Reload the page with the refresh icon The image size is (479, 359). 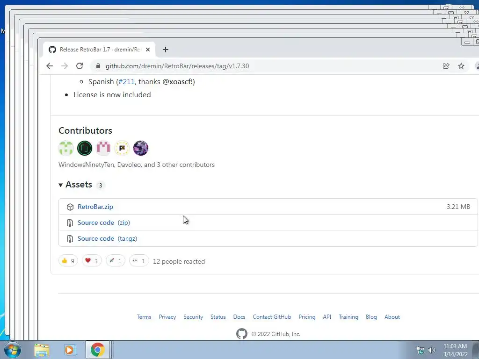(x=80, y=66)
